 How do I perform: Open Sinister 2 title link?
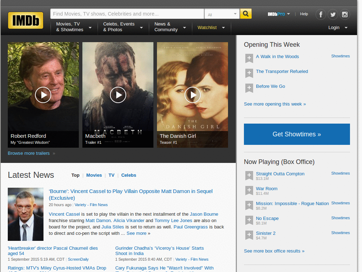click(265, 233)
